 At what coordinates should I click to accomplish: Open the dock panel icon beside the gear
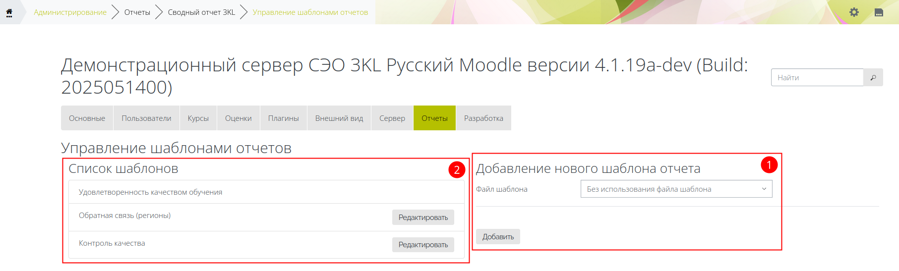[x=879, y=12]
